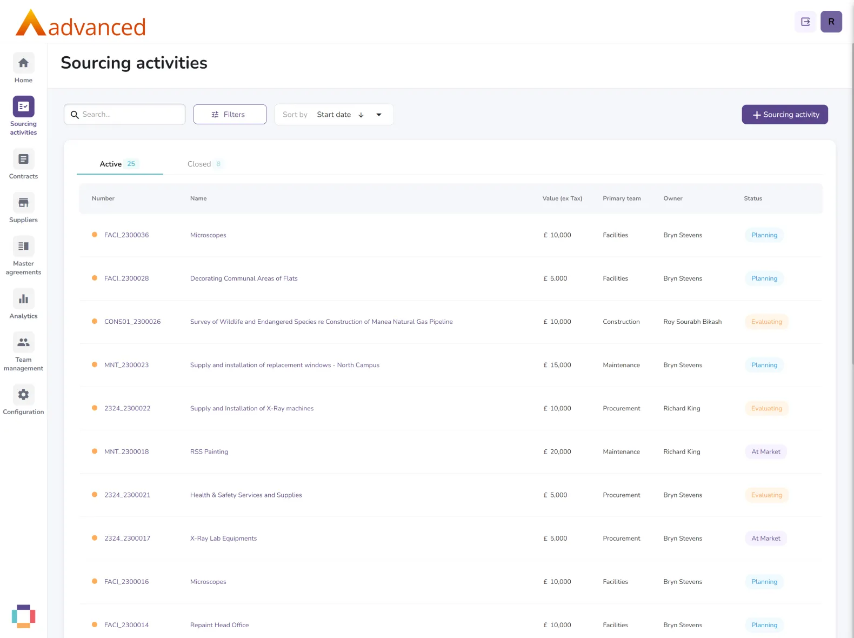Create a new Sourcing activity
The width and height of the screenshot is (854, 638).
click(x=785, y=115)
